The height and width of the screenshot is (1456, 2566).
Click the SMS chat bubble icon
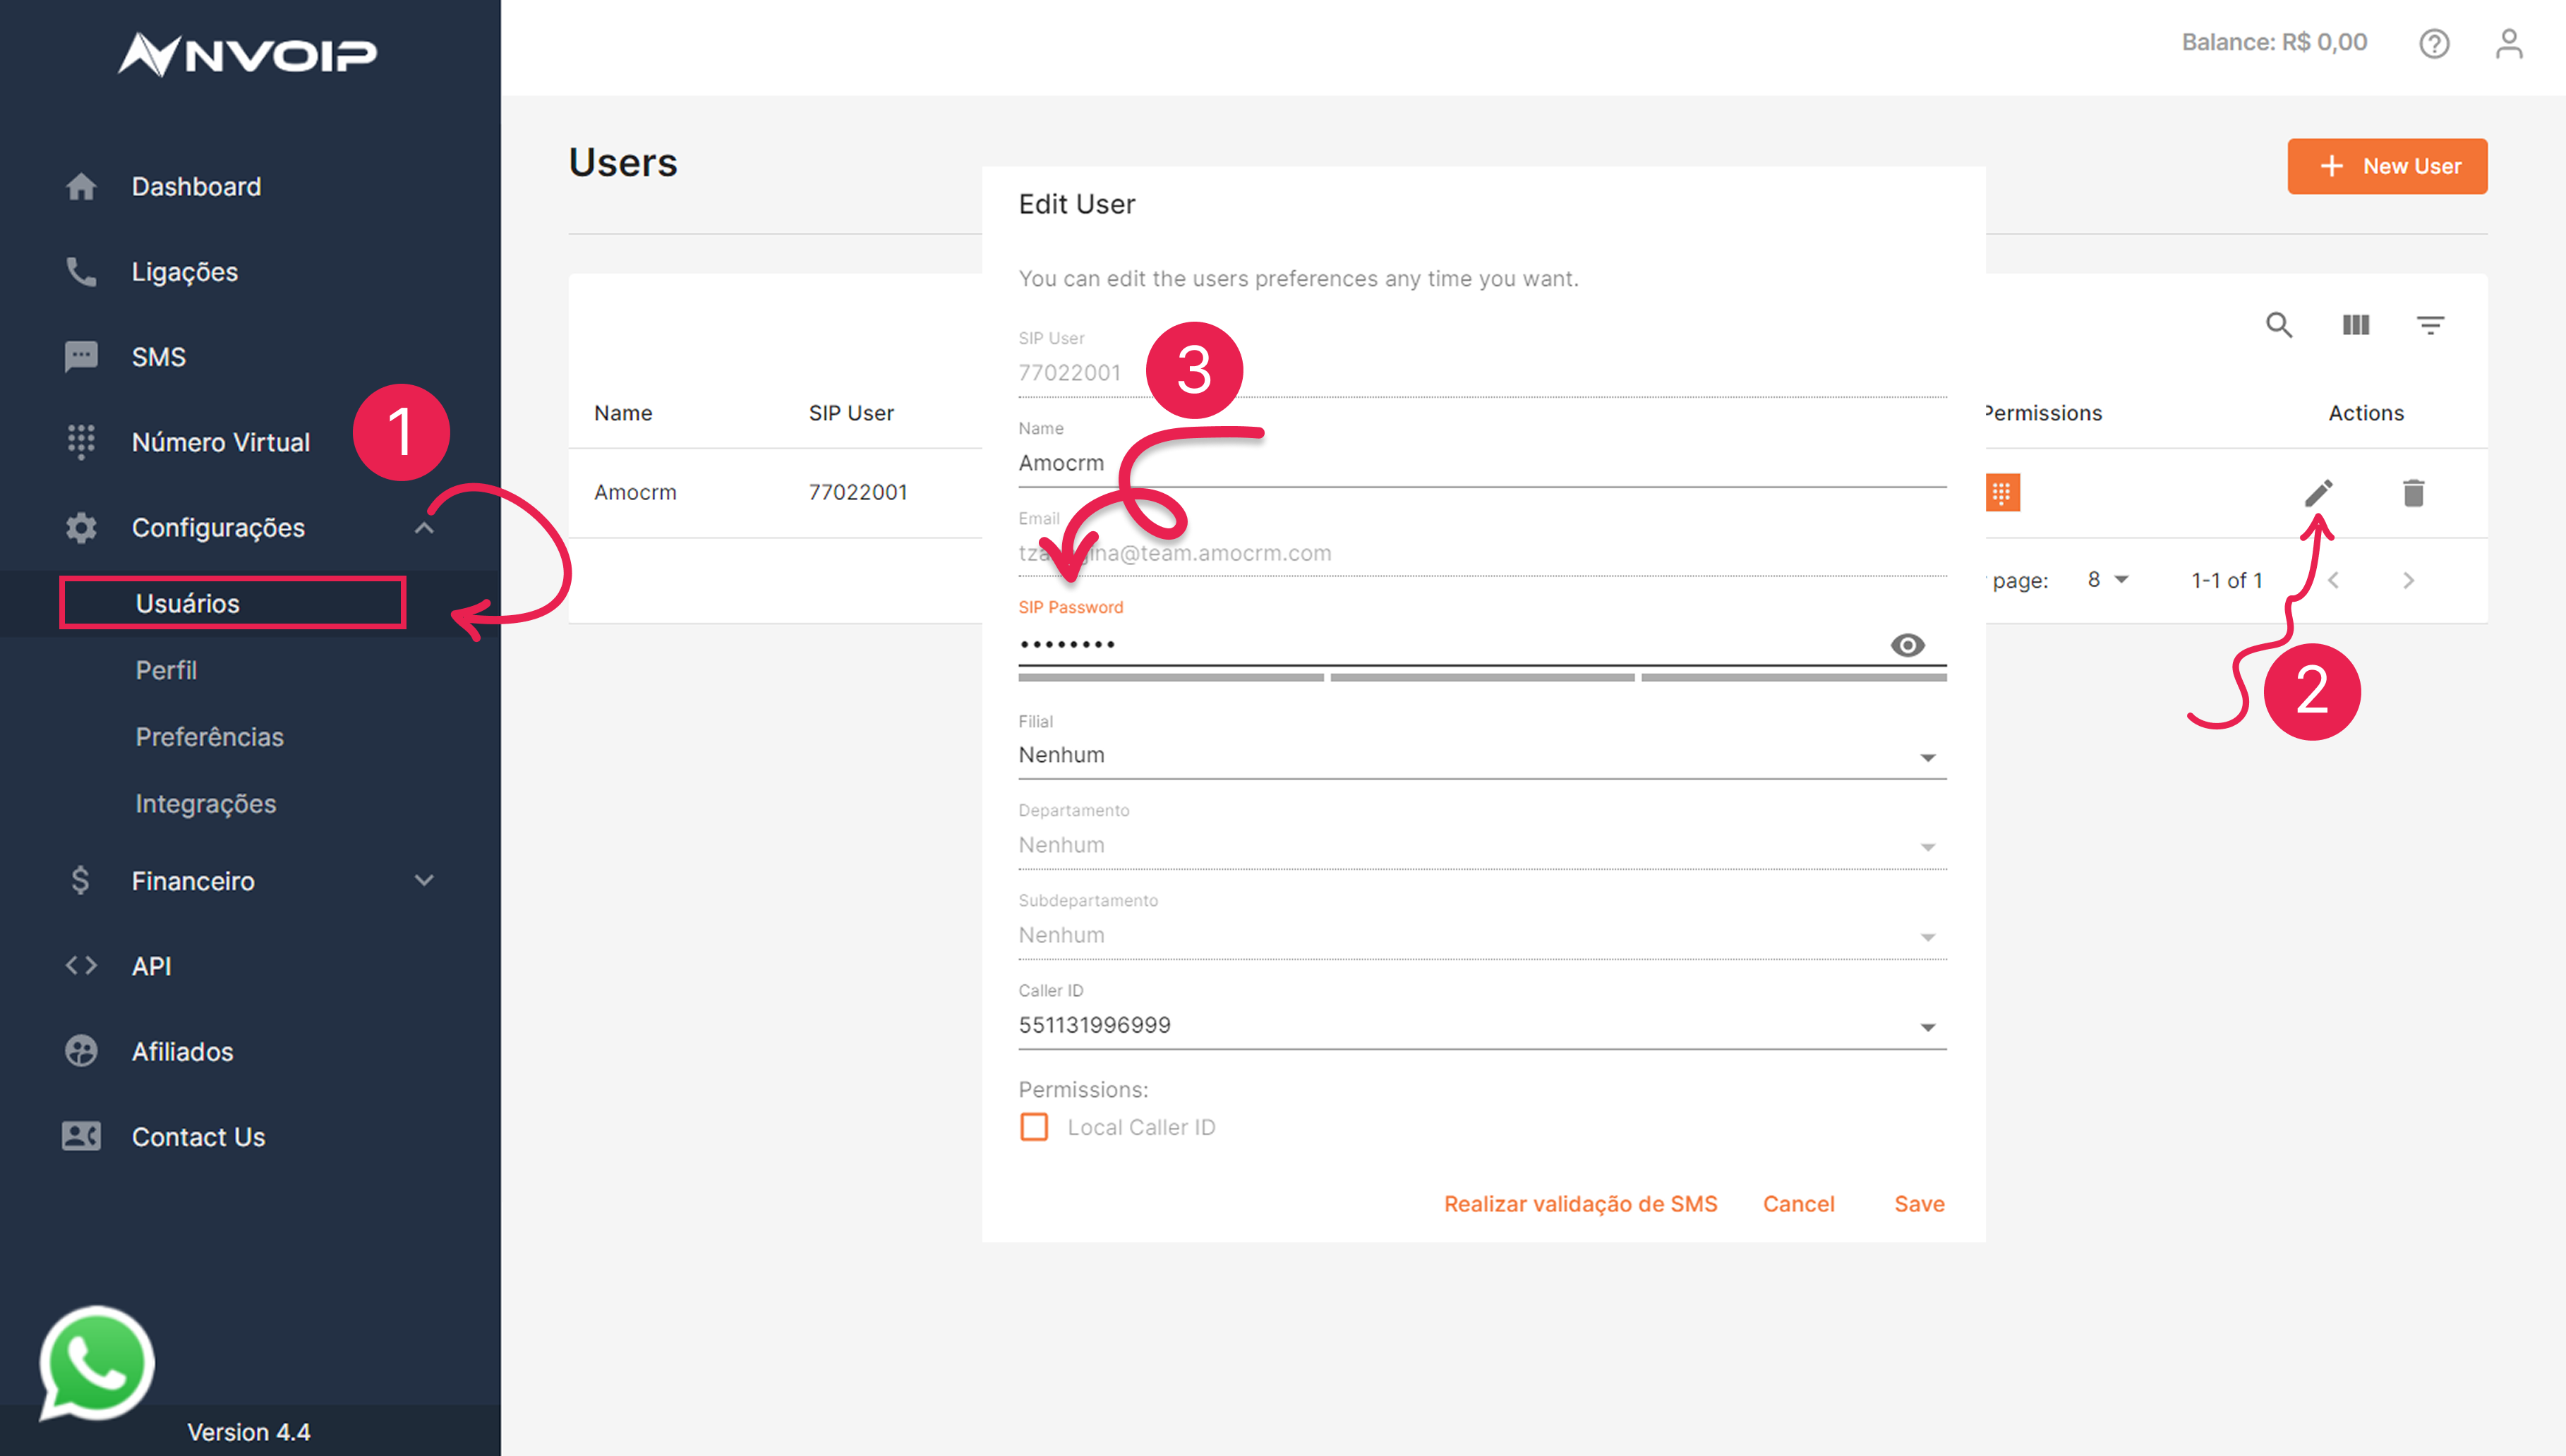pos(81,357)
